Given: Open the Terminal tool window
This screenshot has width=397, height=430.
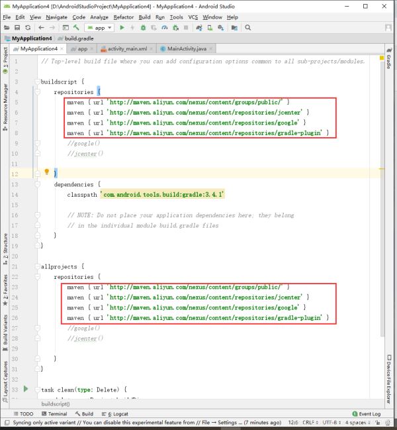Looking at the screenshot, I should 54,414.
